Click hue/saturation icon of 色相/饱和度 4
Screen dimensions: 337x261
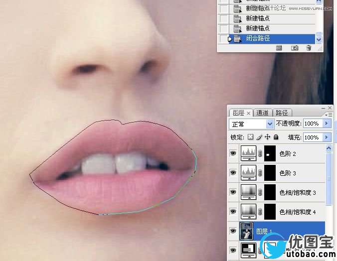pyautogui.click(x=248, y=211)
